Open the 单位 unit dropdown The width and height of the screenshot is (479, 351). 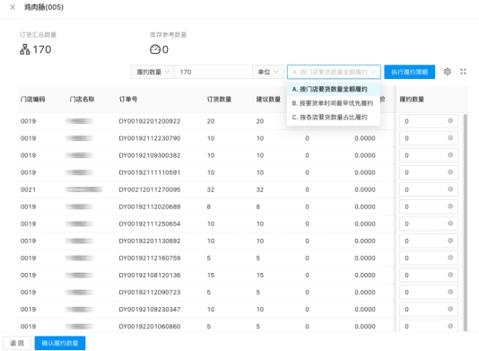[268, 72]
